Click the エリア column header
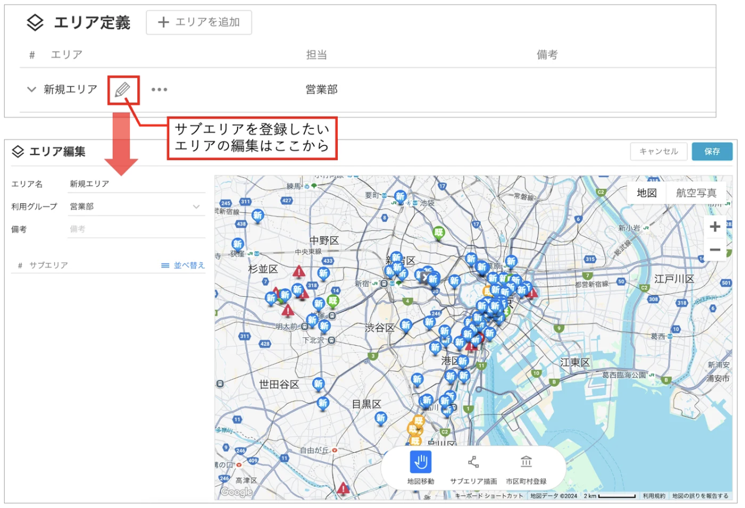745x508 pixels. pyautogui.click(x=67, y=55)
